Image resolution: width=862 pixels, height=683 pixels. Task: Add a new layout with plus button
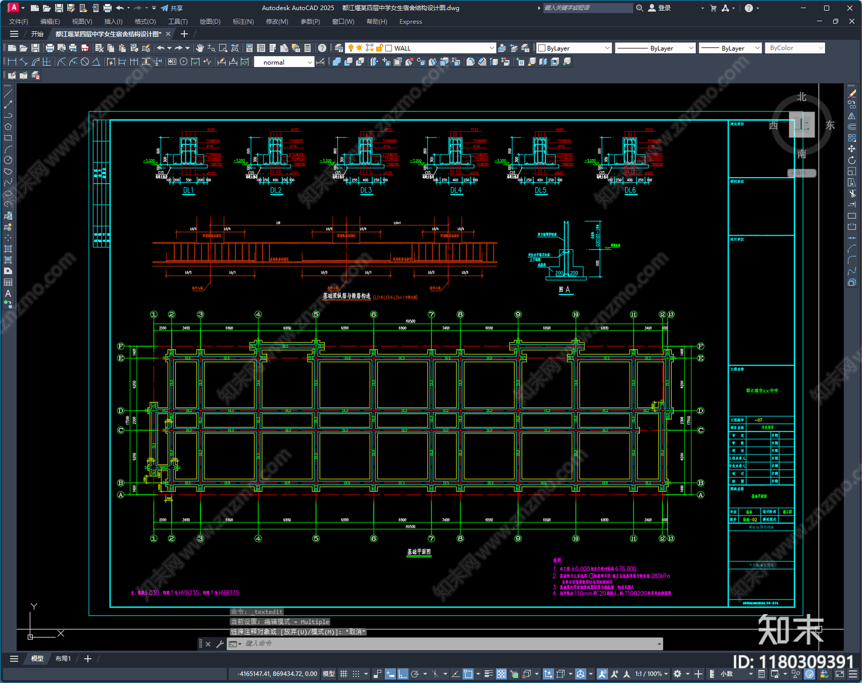click(88, 658)
